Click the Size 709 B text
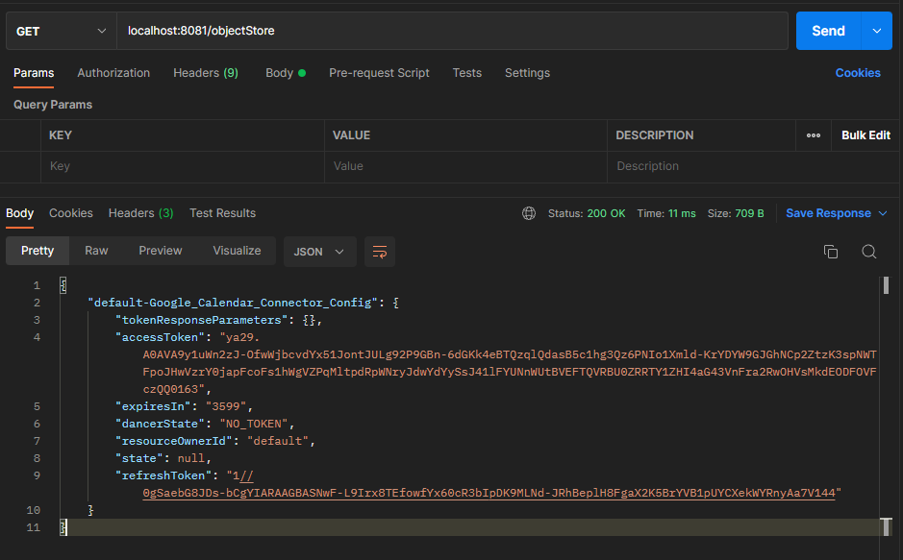 coord(736,213)
